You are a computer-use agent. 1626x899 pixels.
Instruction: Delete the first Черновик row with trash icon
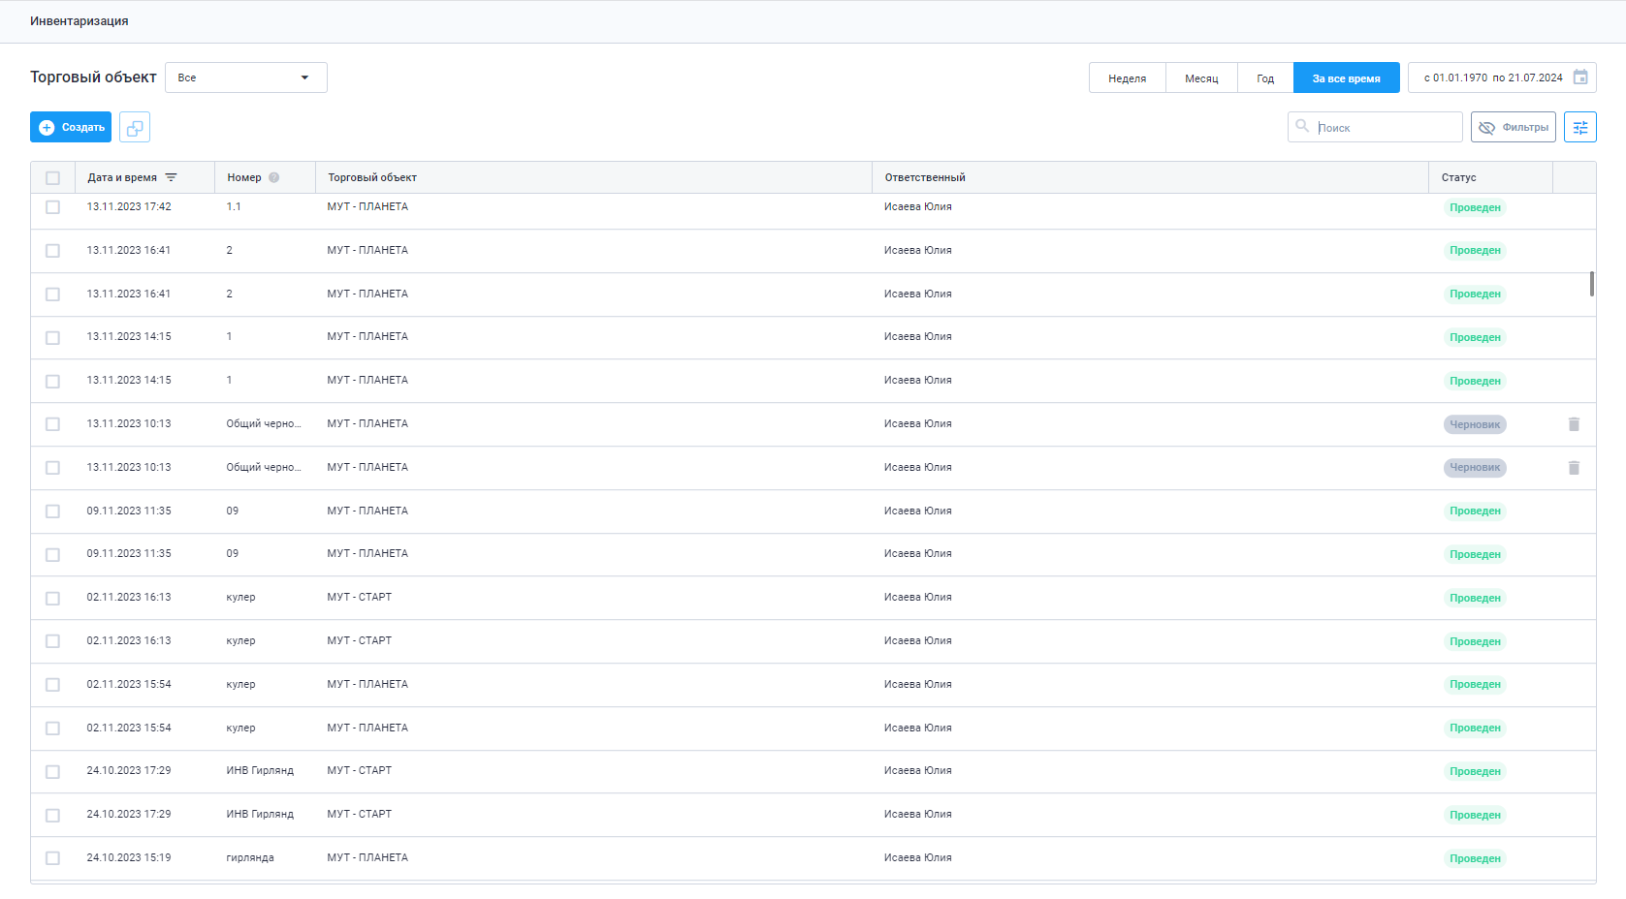[1574, 424]
